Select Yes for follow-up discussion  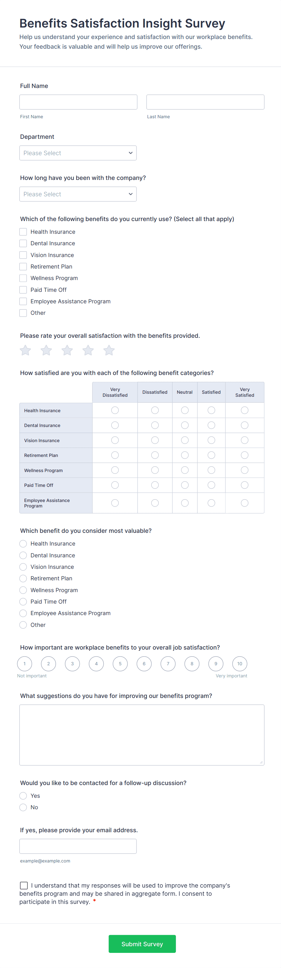coord(23,796)
